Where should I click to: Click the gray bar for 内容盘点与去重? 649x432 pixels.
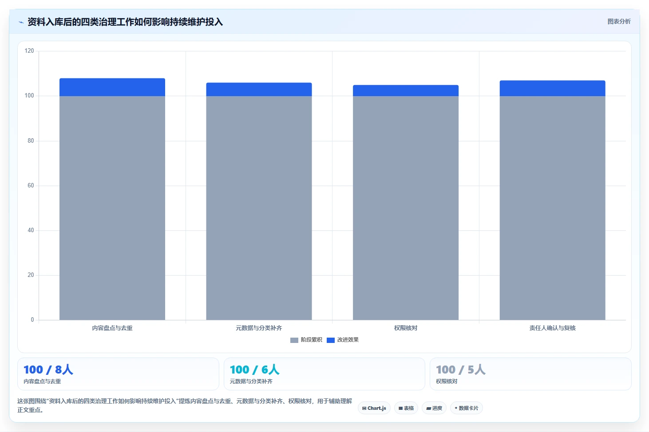click(112, 208)
